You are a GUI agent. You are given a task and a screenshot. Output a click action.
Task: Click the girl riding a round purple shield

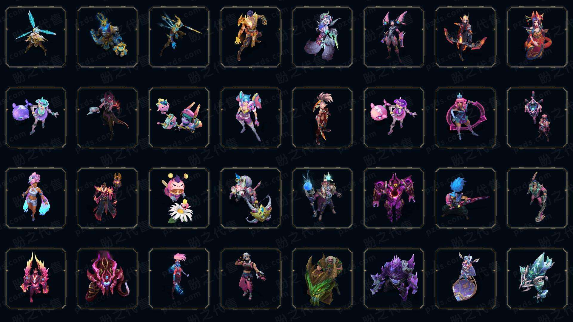point(466,278)
